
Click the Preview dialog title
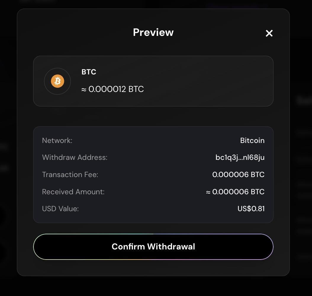coord(153,32)
